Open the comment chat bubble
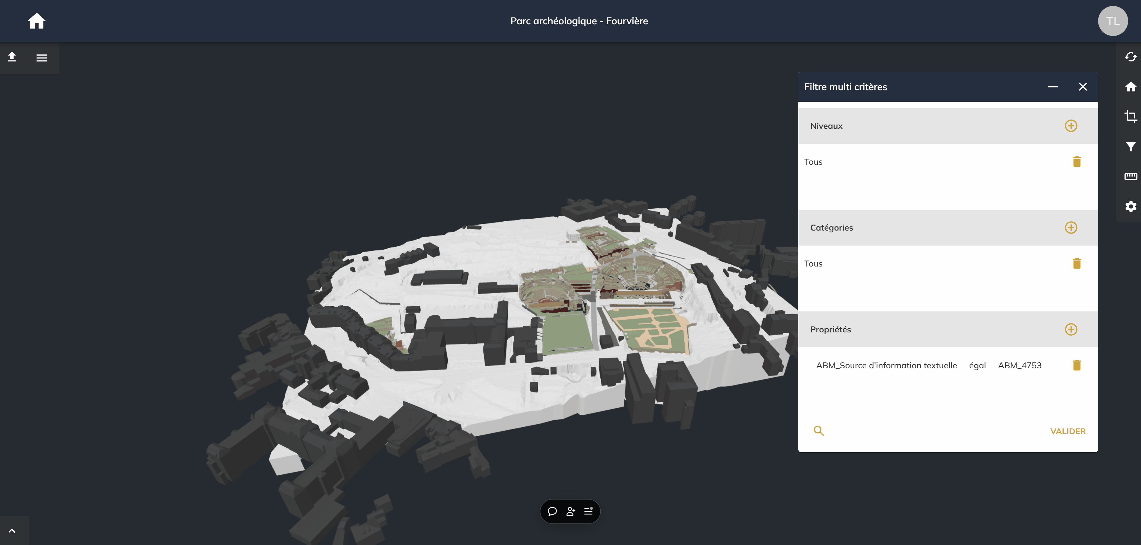The width and height of the screenshot is (1141, 545). [x=552, y=511]
